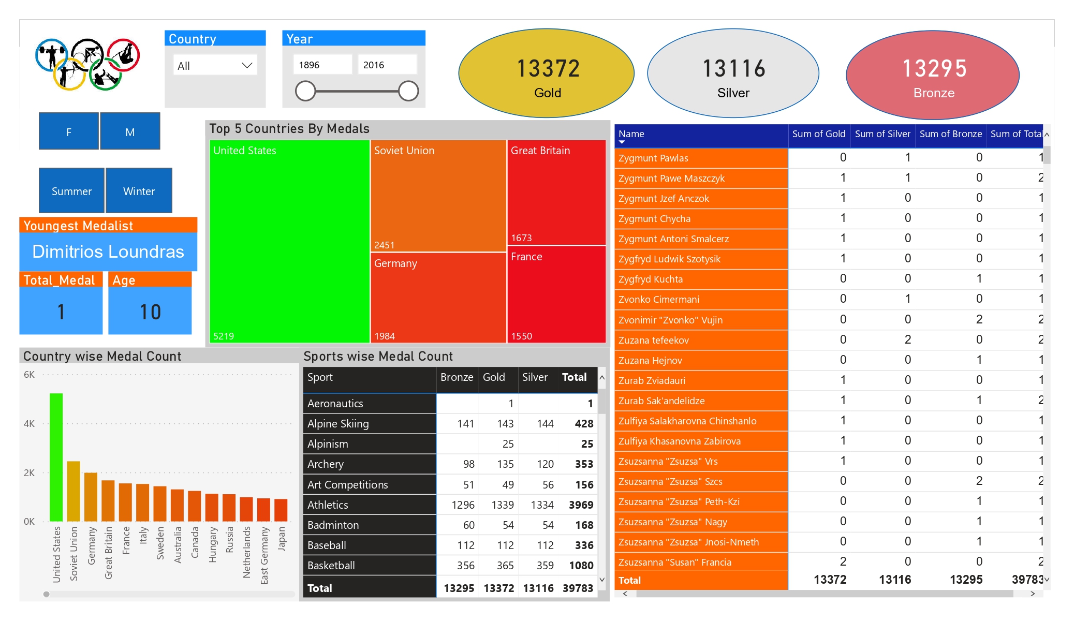Click the left handle of the Year slider

tap(306, 90)
